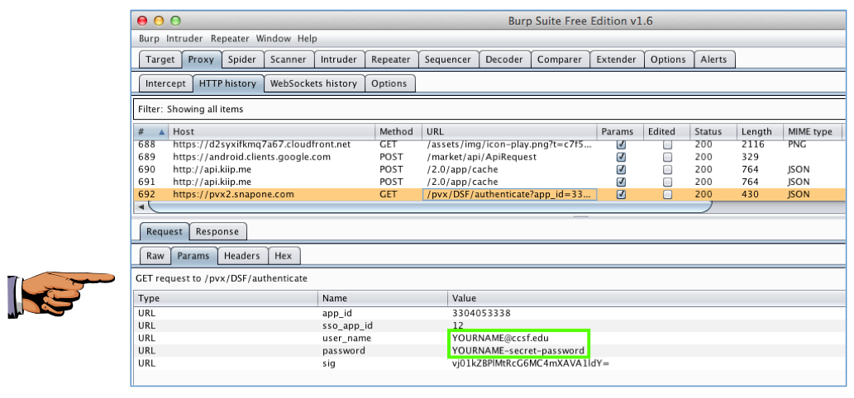
Task: Open the Response tab
Action: tap(217, 231)
